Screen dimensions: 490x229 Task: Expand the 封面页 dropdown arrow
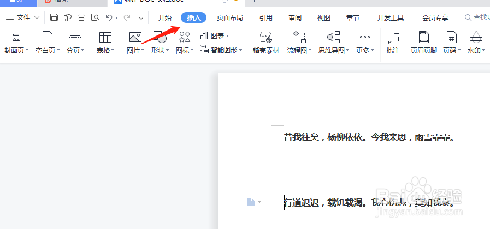point(27,50)
